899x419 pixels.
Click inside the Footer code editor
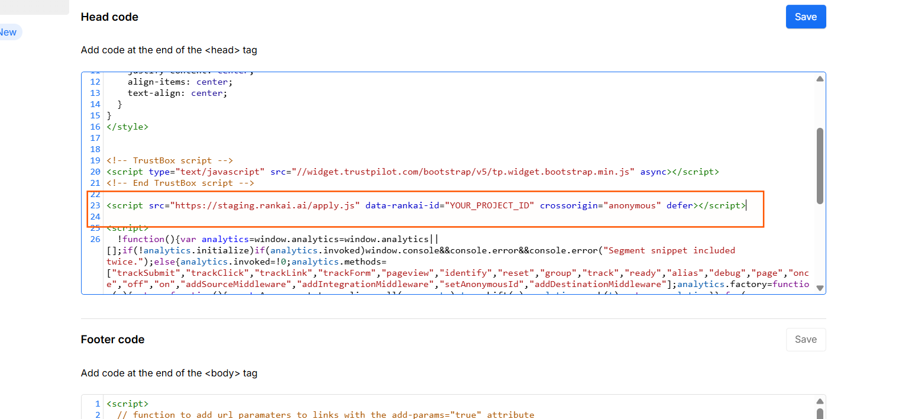tap(355, 408)
